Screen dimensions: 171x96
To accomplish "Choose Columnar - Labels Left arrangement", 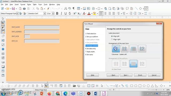I will tap(116, 49).
